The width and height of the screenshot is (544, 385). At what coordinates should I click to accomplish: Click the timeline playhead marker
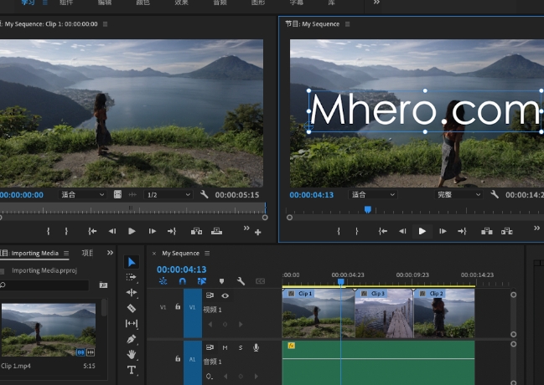340,282
